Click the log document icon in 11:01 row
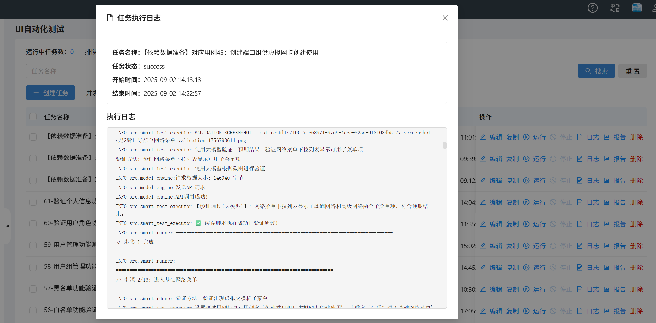The height and width of the screenshot is (323, 656). pos(580,137)
